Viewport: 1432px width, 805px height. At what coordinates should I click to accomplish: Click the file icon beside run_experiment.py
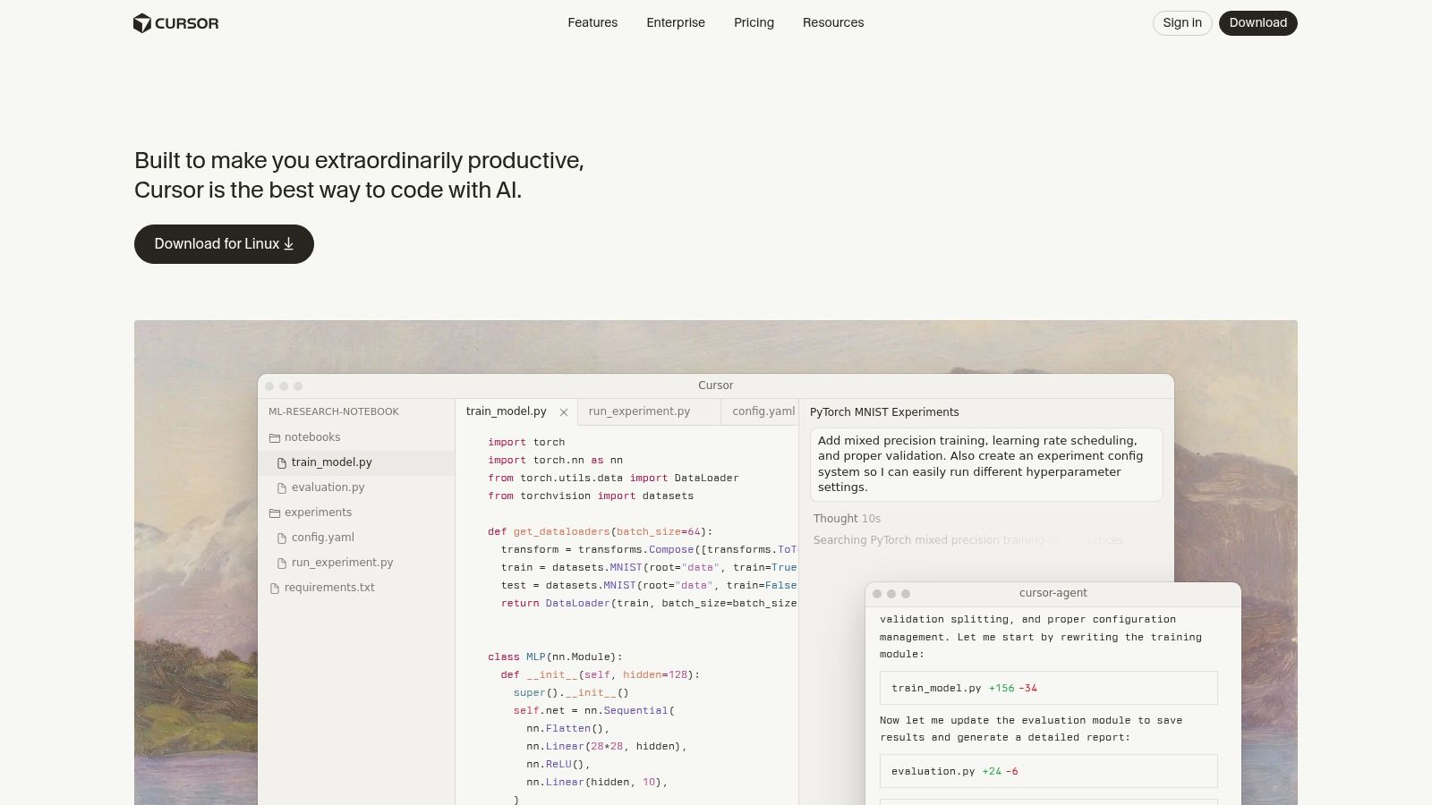(282, 563)
